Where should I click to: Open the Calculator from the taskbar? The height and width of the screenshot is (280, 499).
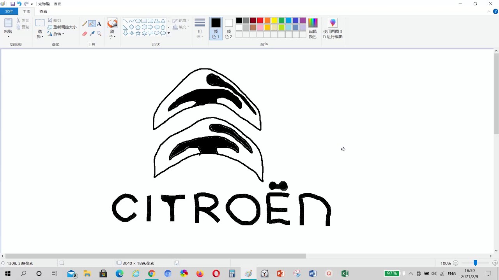232,274
